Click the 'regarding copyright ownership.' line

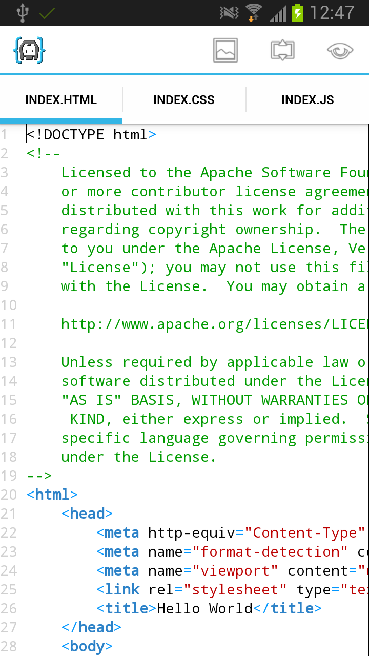tap(215, 230)
